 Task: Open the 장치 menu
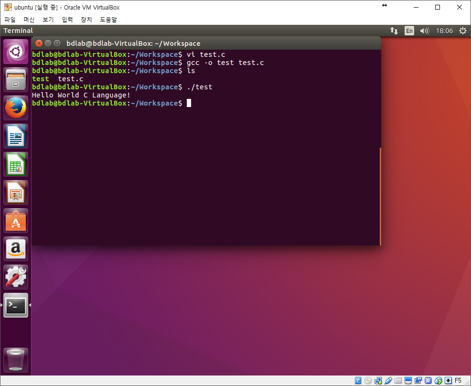pos(86,20)
